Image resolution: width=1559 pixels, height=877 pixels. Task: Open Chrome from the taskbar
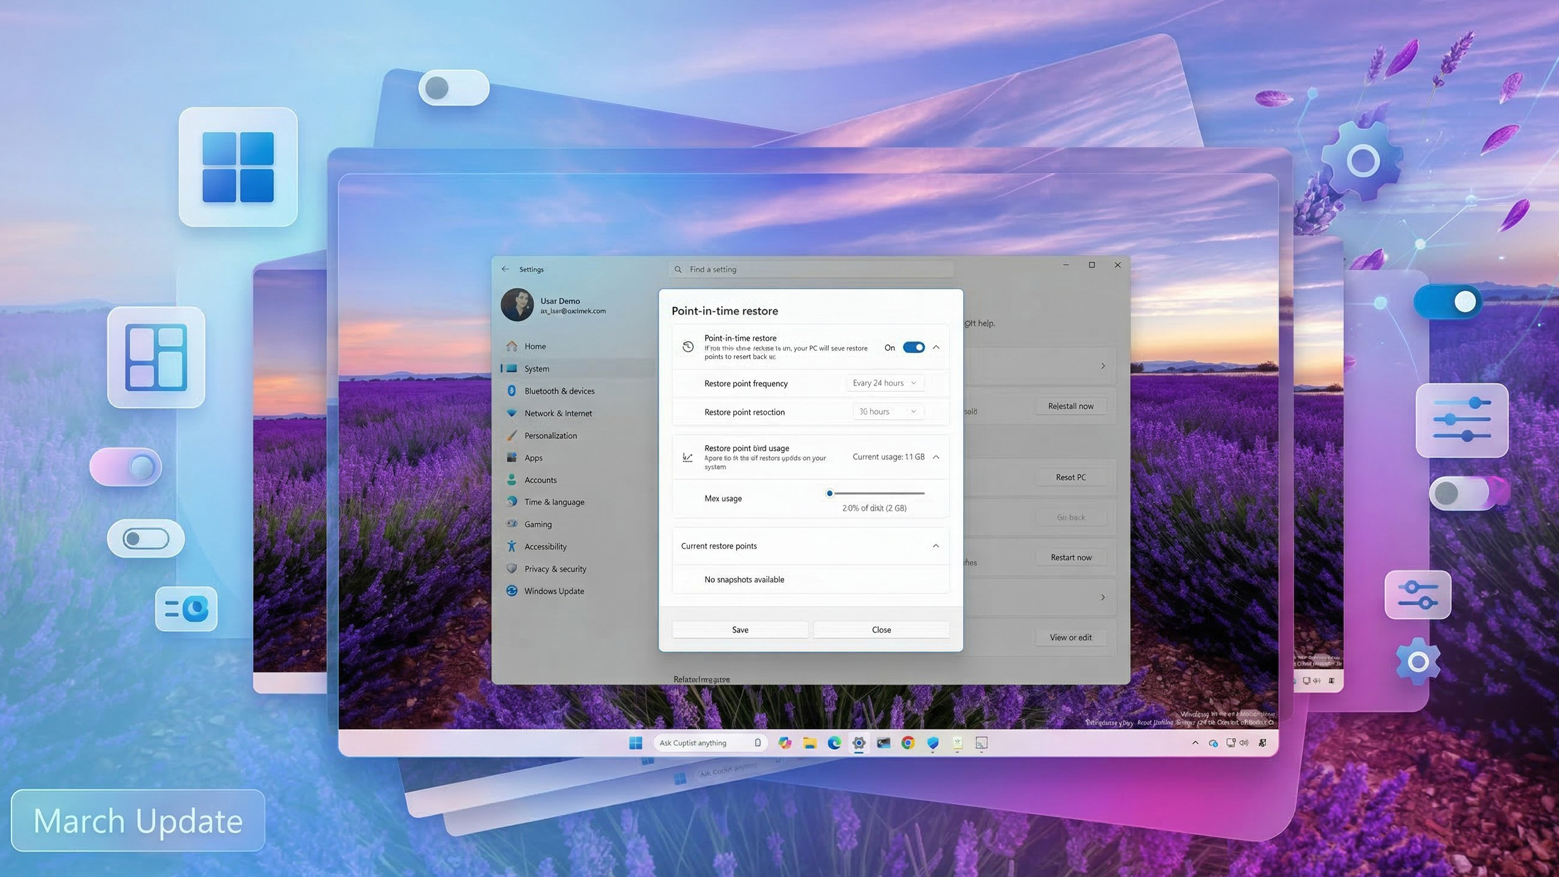point(908,742)
